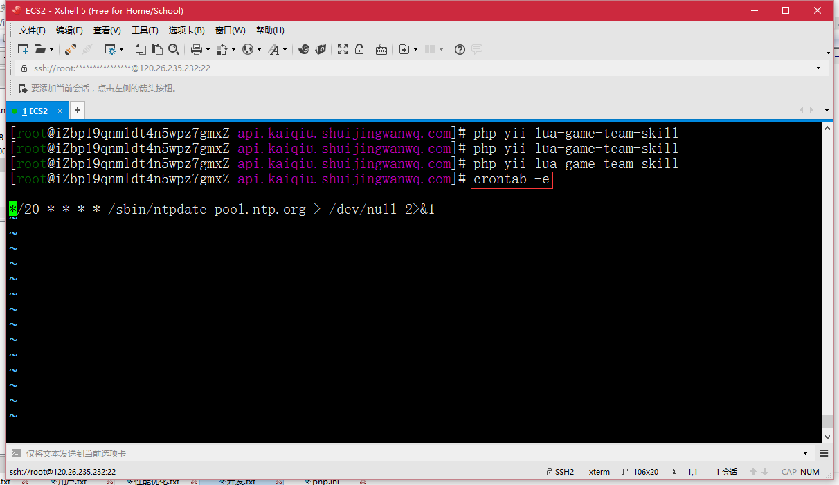Click the 1,1 cursor position indicator
The image size is (839, 485).
692,472
